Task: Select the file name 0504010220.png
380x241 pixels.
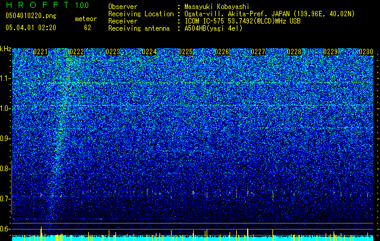Action: pyautogui.click(x=31, y=16)
